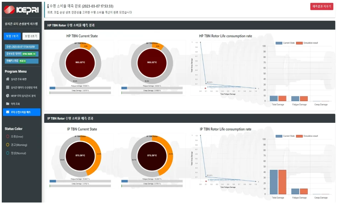Image resolution: width=338 pixels, height=205 pixels.
Task: Toggle Simulation result legend in HP bar chart
Action: click(x=307, y=43)
